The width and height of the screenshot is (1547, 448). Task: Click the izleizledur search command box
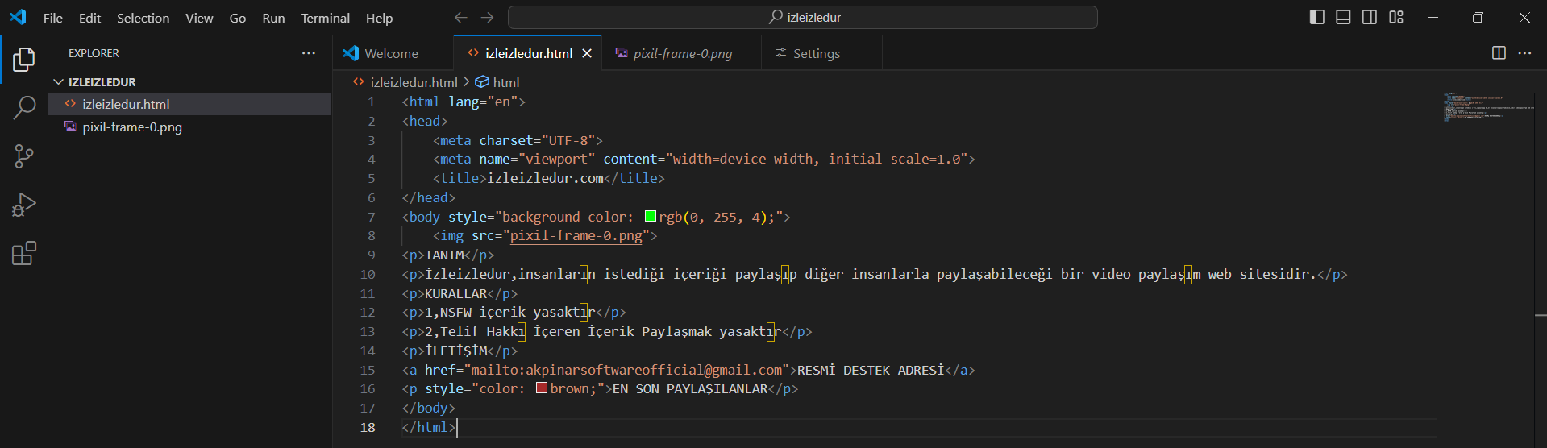[803, 17]
